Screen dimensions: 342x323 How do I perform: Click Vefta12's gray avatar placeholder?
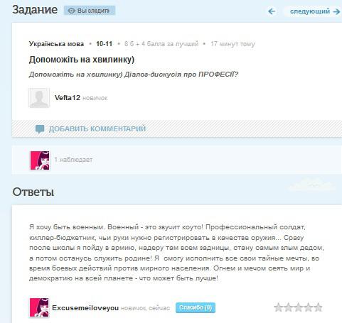coord(39,97)
